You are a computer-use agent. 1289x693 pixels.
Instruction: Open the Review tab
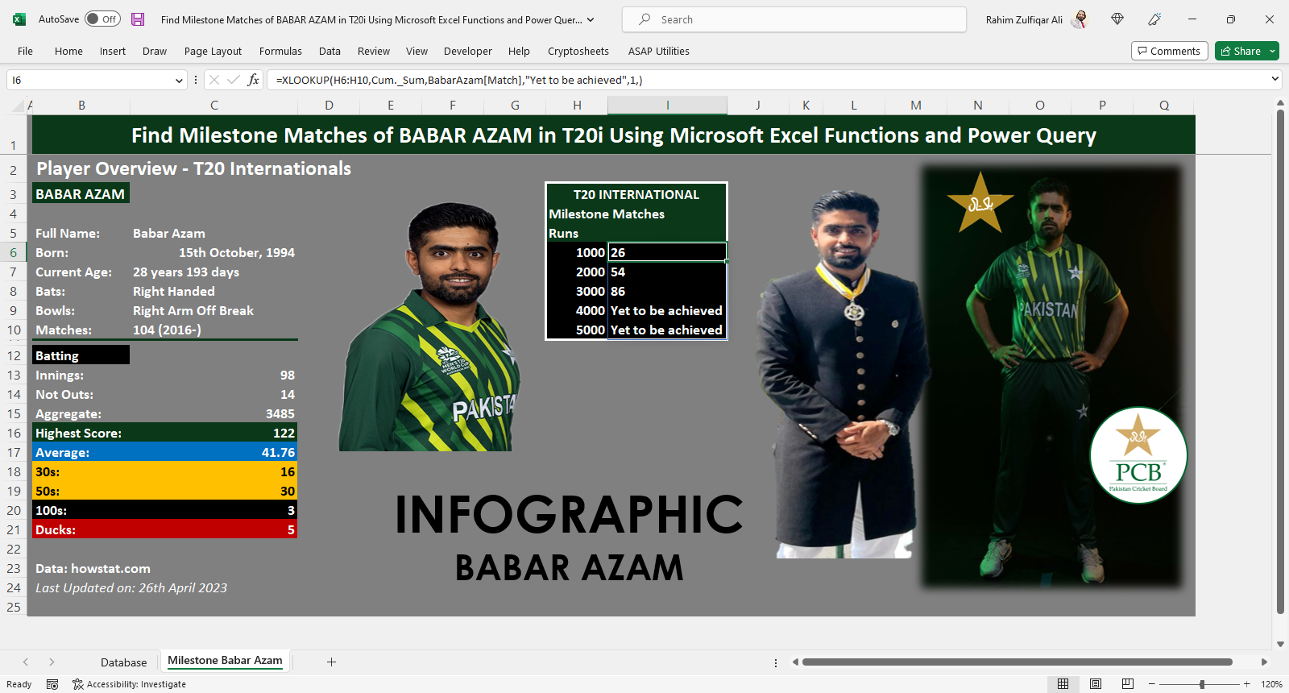pyautogui.click(x=374, y=51)
